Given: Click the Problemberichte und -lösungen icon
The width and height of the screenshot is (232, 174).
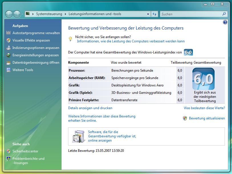Looking at the screenshot, I should tap(9, 159).
